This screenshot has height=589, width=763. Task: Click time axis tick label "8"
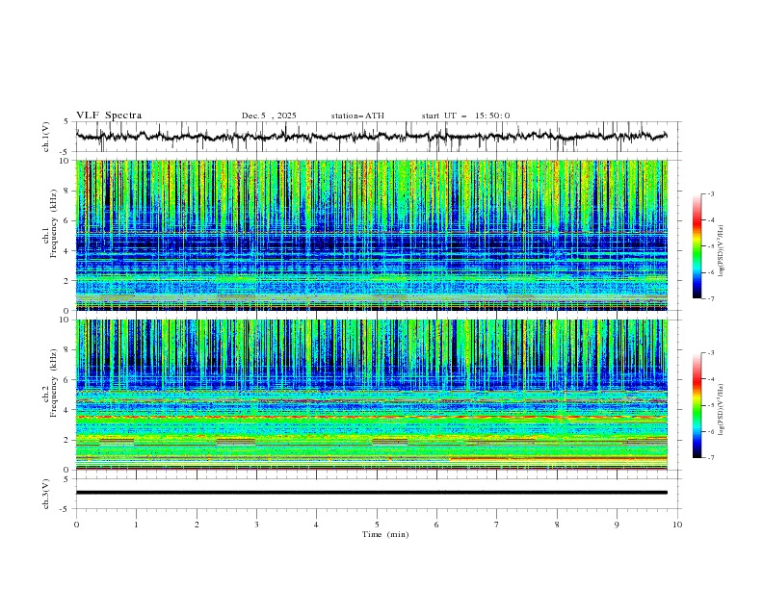tap(557, 525)
